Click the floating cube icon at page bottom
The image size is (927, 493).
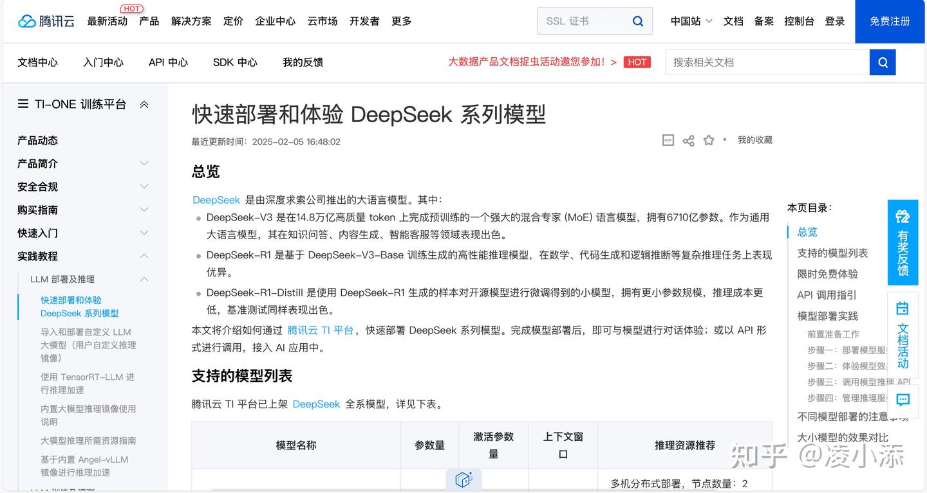coord(464,480)
